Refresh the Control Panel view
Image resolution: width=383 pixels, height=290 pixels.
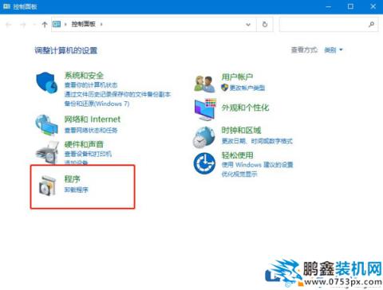[265, 25]
